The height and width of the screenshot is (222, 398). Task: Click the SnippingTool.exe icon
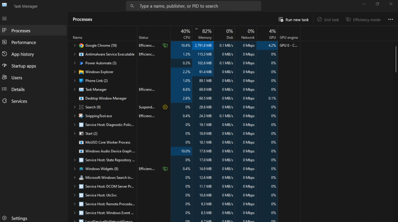point(81,116)
